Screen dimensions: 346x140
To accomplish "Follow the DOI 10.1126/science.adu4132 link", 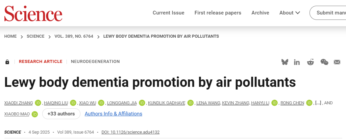I will pyautogui.click(x=130, y=132).
